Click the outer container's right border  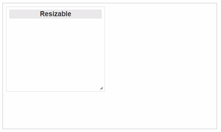(217, 66)
